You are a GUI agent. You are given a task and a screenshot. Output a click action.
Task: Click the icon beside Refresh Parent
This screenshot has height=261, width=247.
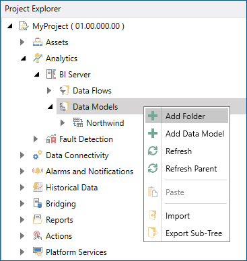click(153, 168)
